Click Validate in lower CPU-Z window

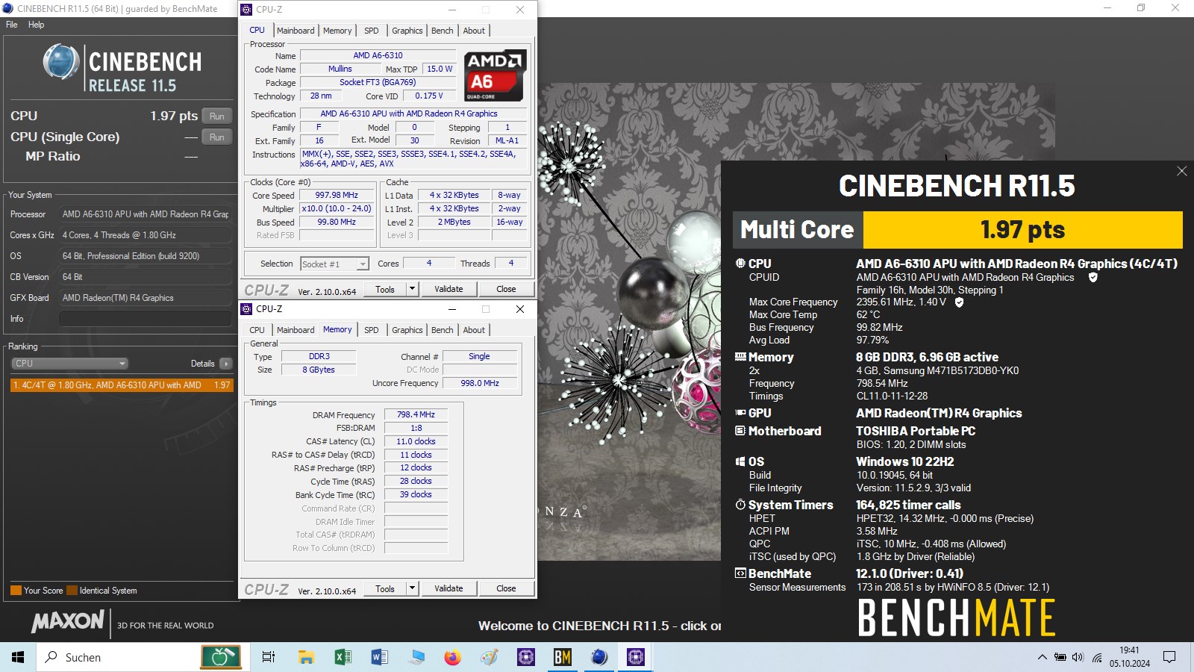[x=448, y=588]
